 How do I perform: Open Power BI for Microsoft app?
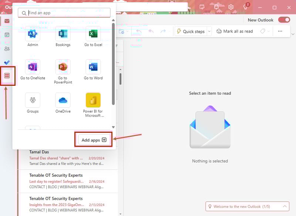tap(93, 105)
